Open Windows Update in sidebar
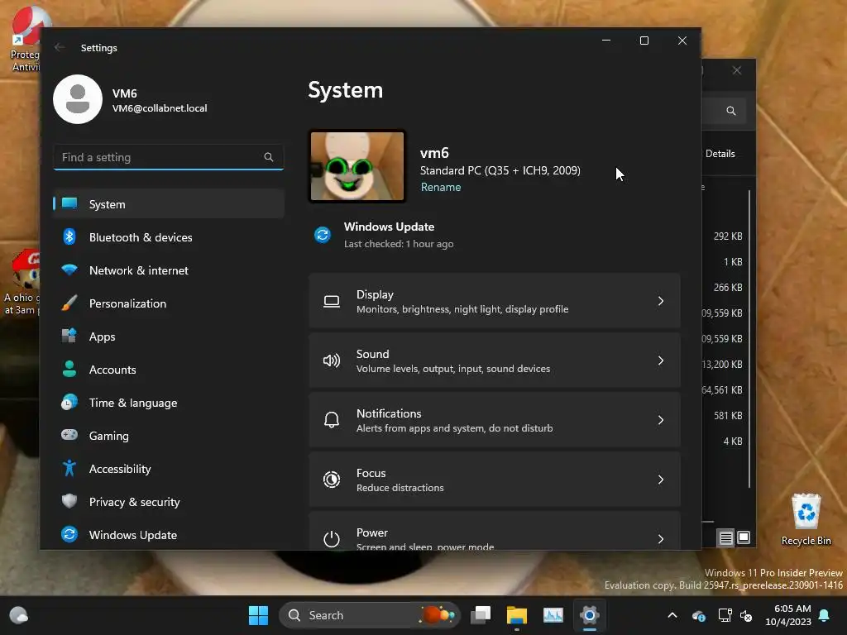847x635 pixels. [x=169, y=535]
